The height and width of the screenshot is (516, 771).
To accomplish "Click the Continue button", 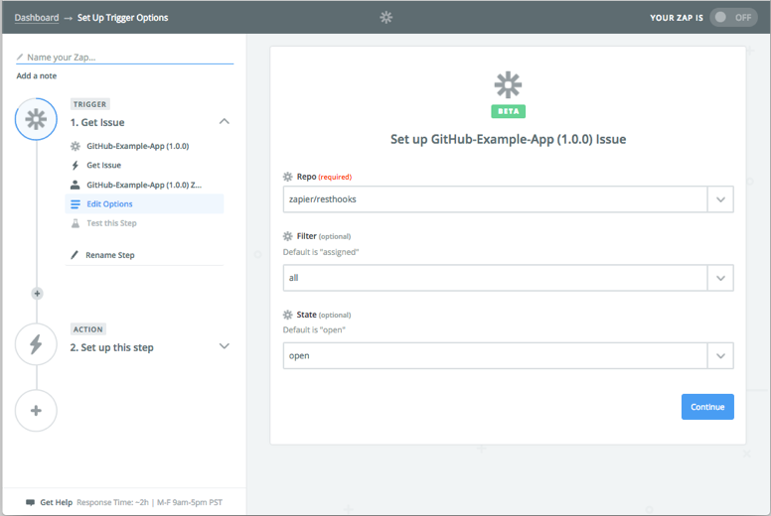I will click(x=707, y=407).
